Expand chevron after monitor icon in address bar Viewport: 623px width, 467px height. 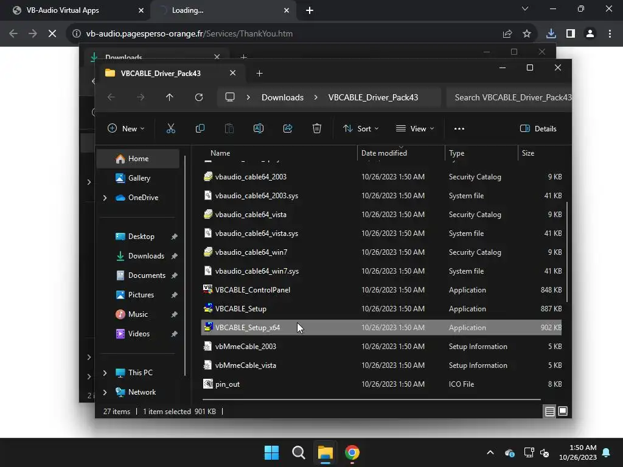point(248,97)
